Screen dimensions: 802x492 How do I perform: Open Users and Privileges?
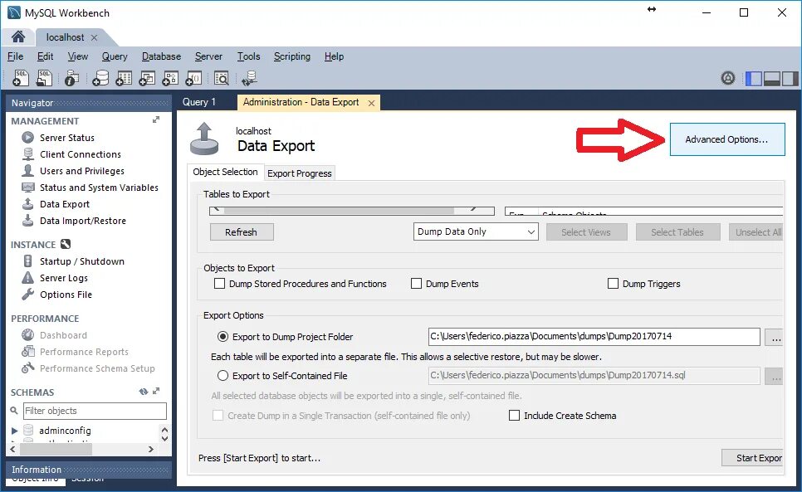[82, 171]
